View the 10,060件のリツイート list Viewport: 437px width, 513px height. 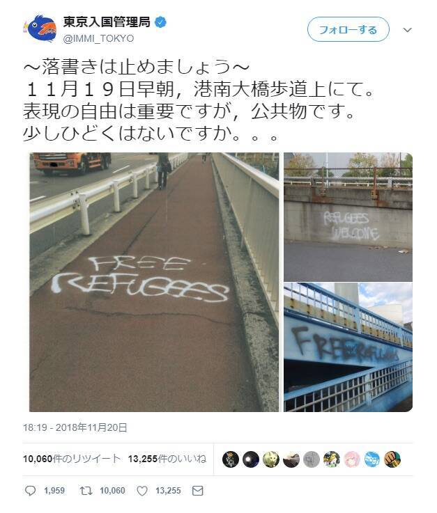tap(72, 459)
